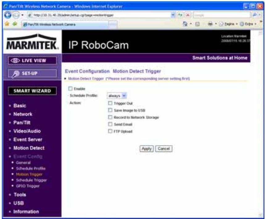Click the Apply button
Image resolution: width=265 pixels, height=219 pixels.
[147, 149]
